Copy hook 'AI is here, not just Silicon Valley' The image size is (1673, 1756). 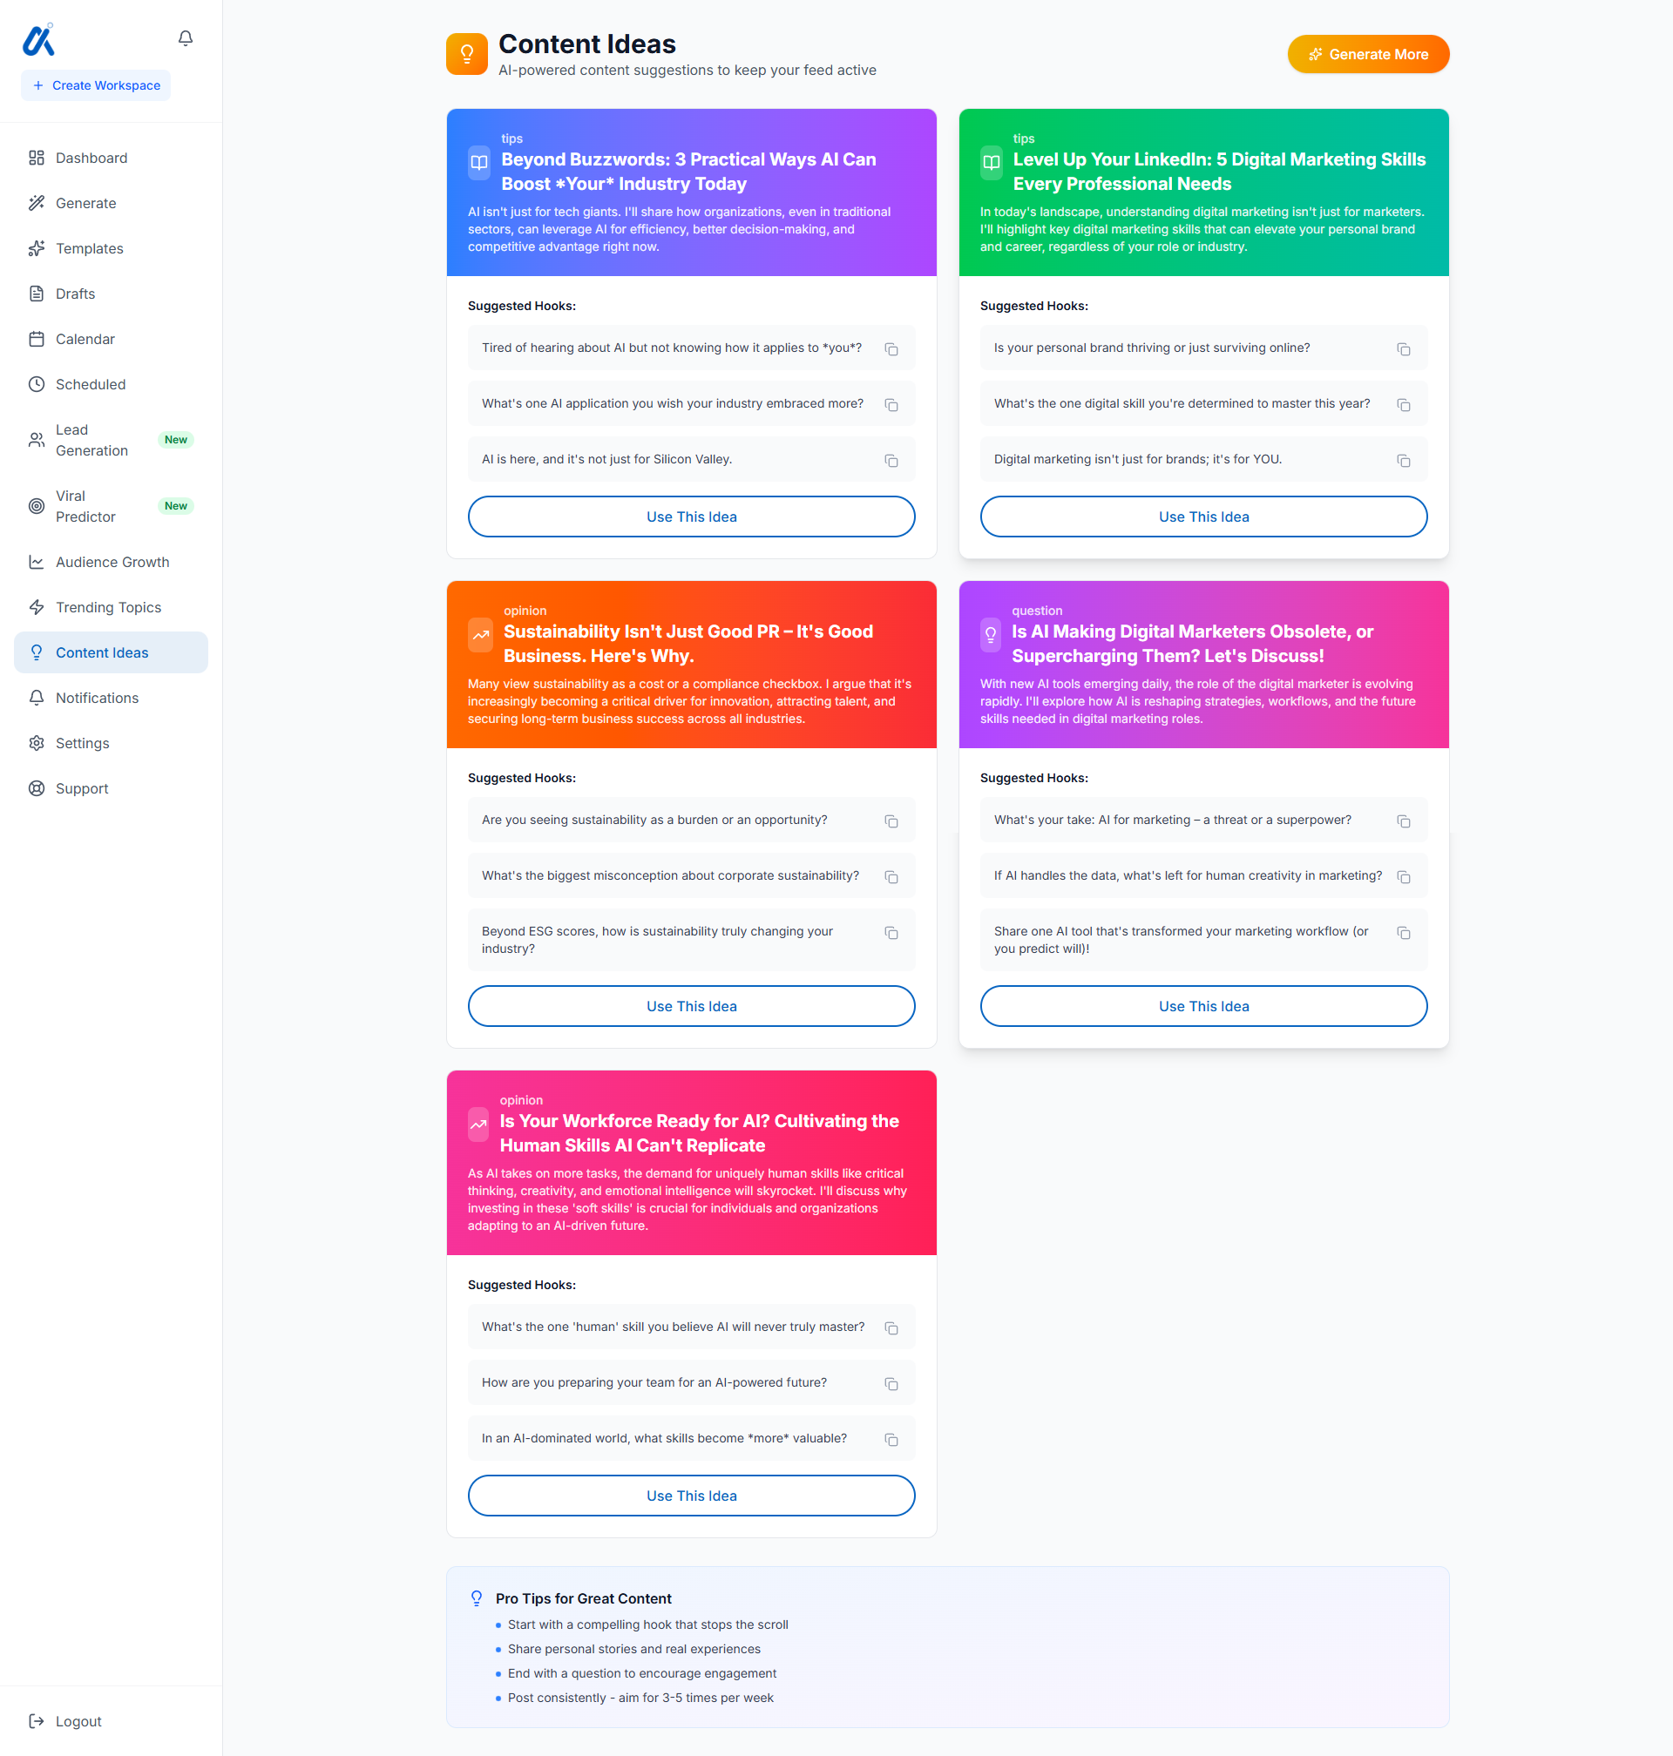click(891, 461)
